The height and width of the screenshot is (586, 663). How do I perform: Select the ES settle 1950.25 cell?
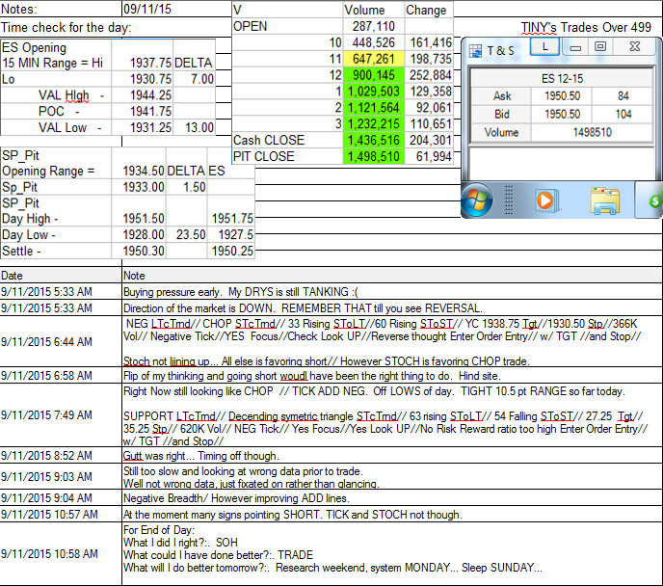coord(231,251)
